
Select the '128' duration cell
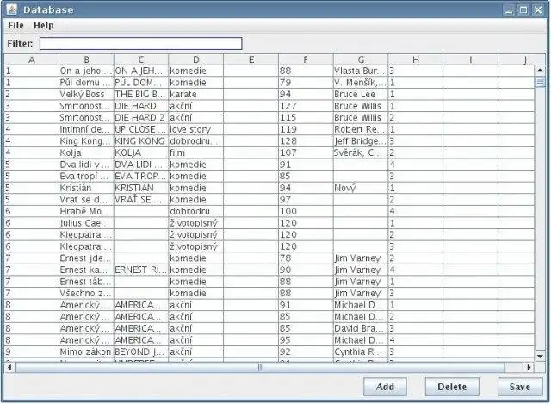click(306, 141)
